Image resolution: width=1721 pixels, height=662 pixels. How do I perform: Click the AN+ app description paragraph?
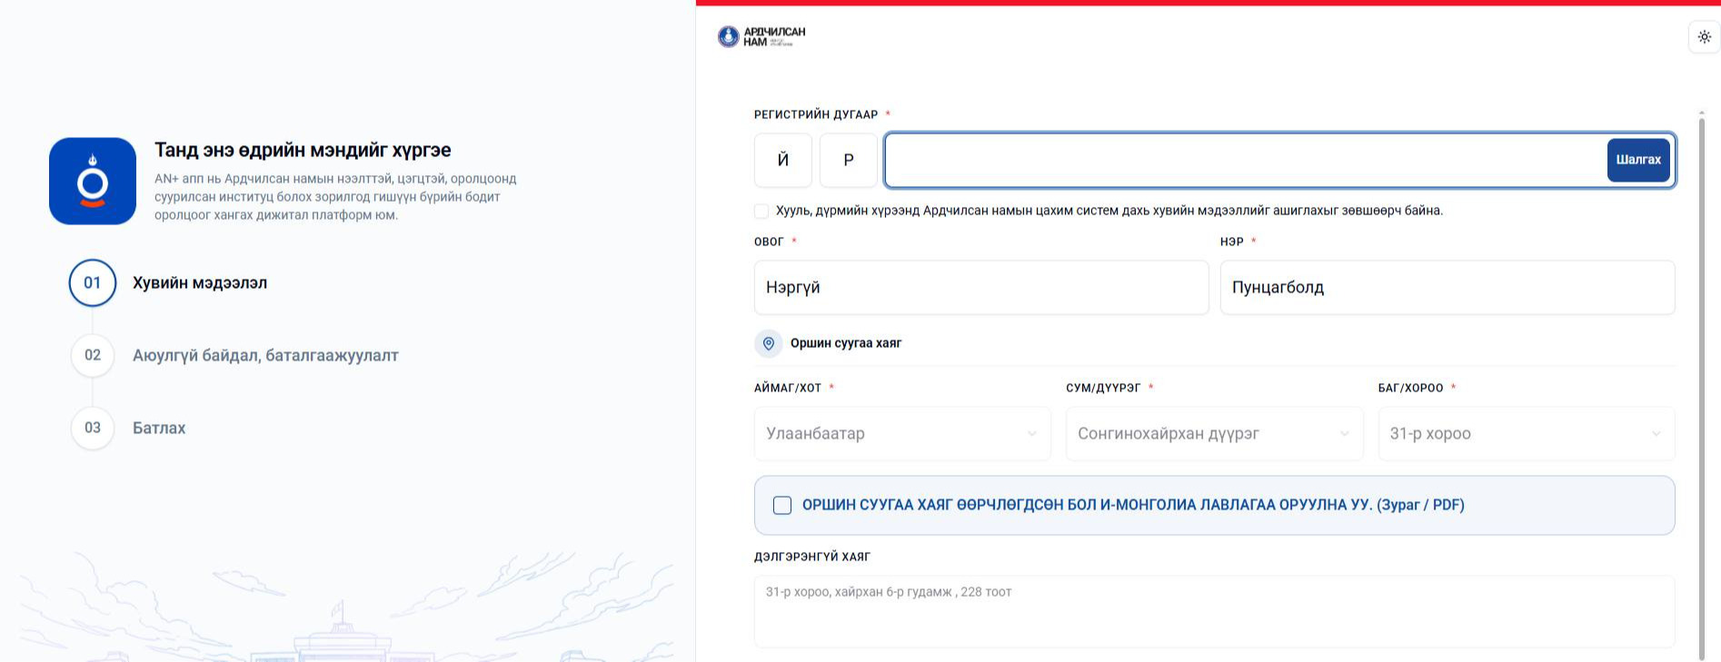[x=335, y=197]
